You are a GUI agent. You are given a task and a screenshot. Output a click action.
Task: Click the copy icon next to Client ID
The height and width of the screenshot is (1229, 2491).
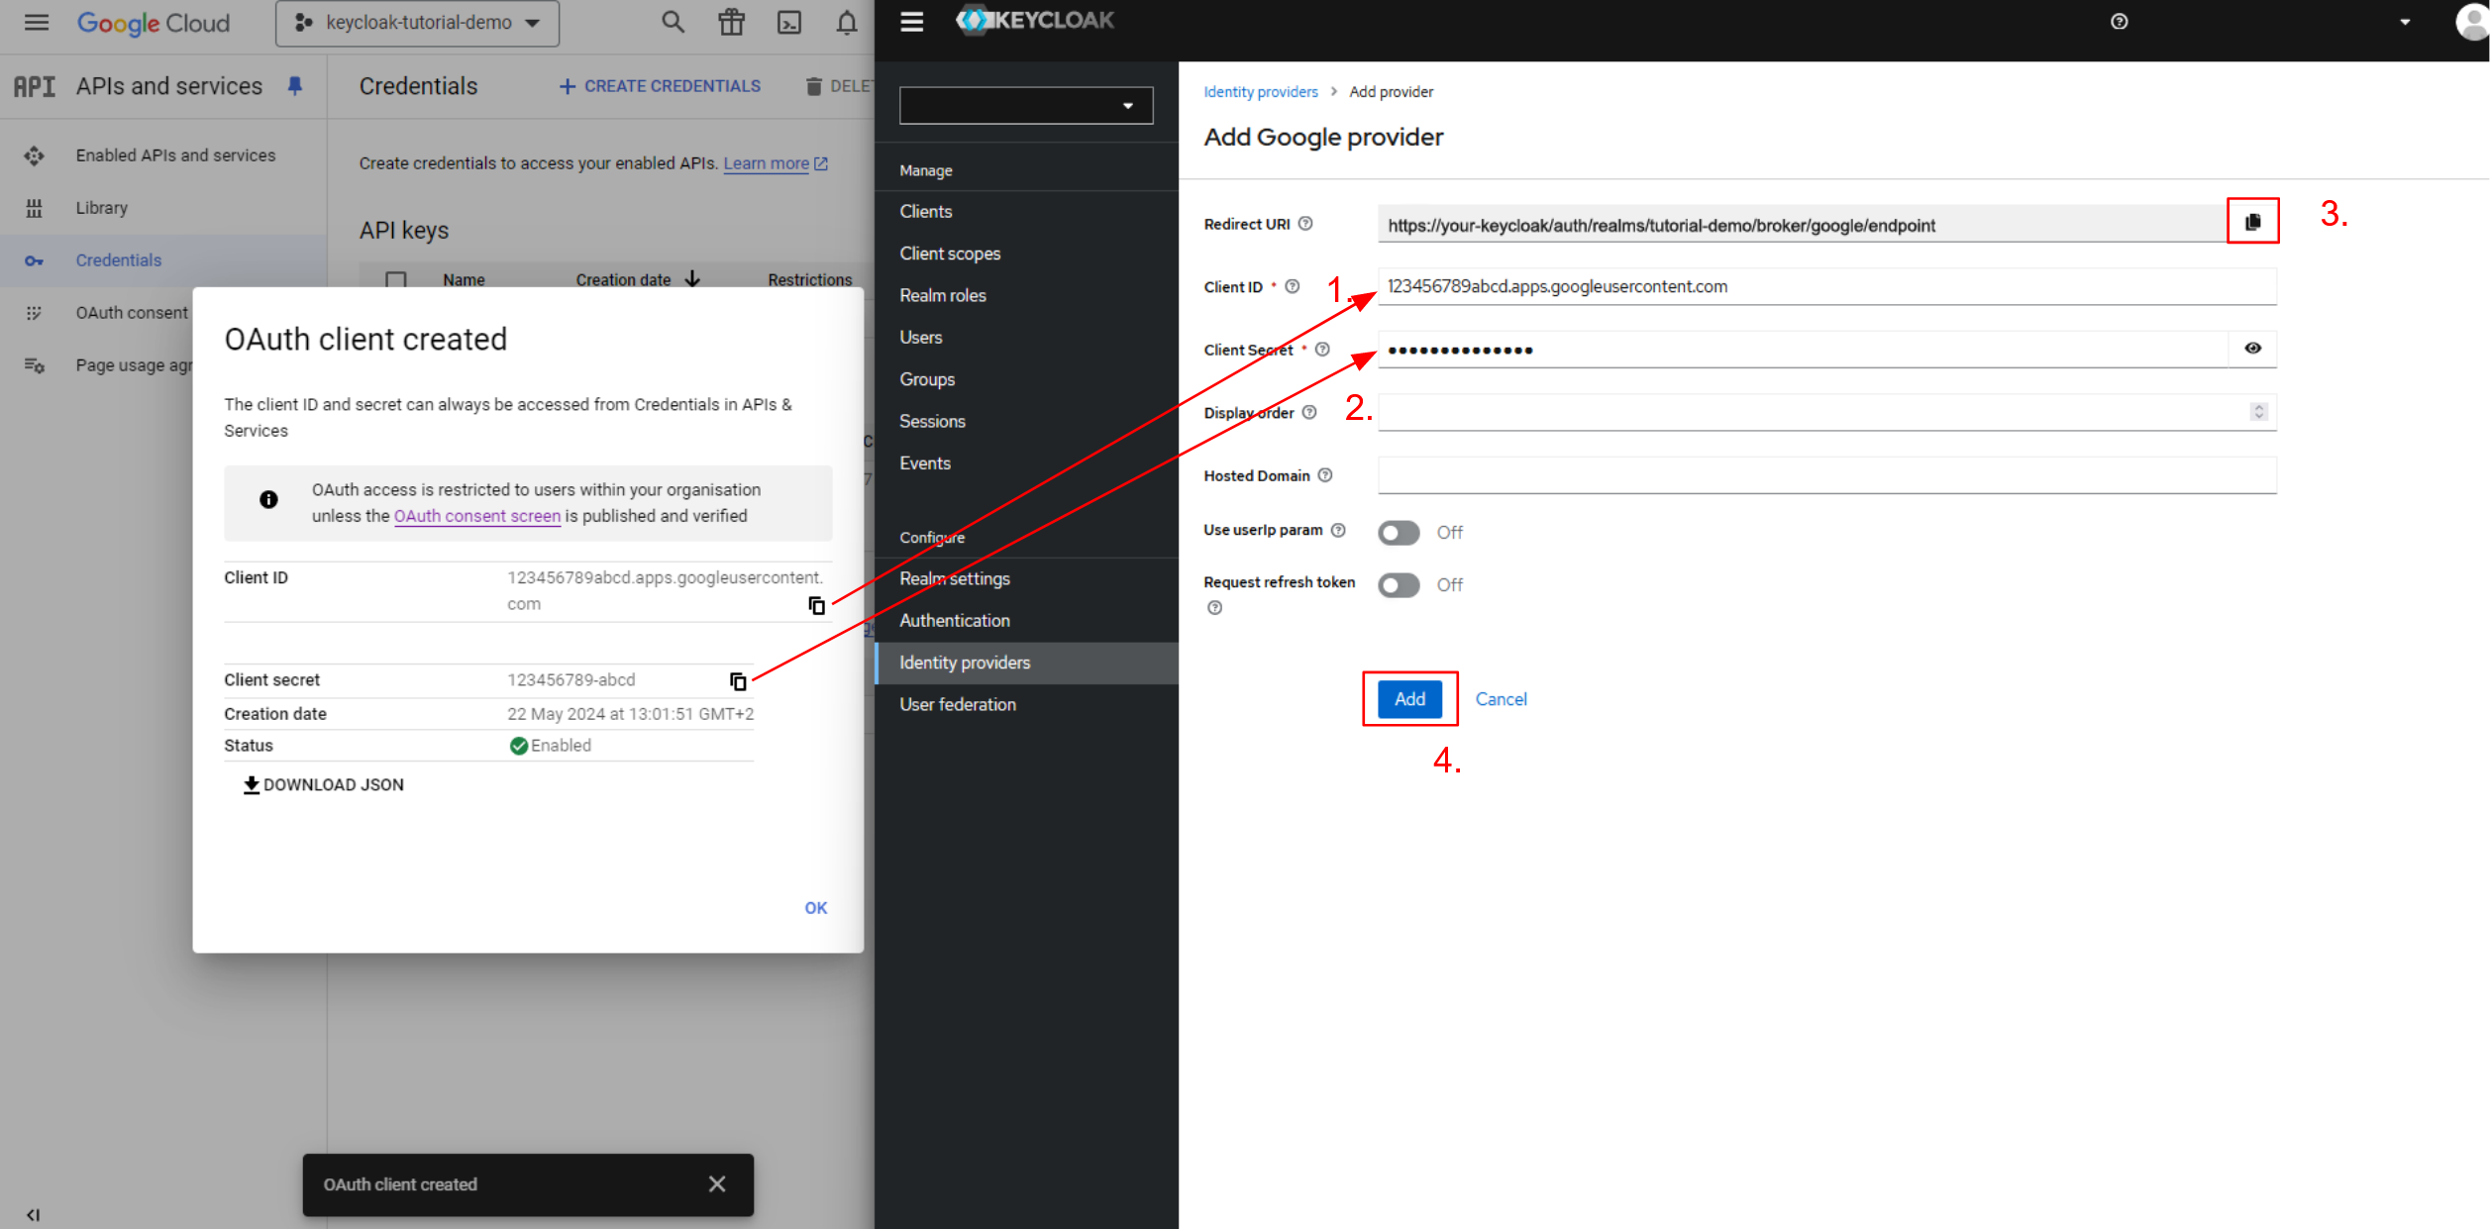(x=818, y=605)
